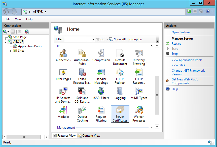
Task: Expand the Sites node in the tree
Action: tap(11, 50)
